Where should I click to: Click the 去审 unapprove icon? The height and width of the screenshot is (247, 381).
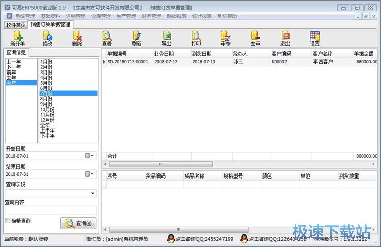click(x=256, y=36)
